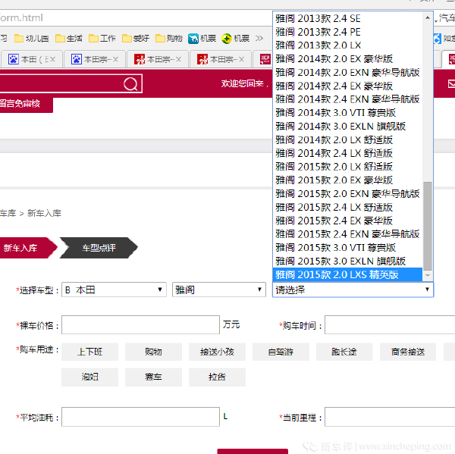Choose 雅阁 2014款 3.0 VTI 尊贵版 option
Screen dimensions: 455x454
(347, 113)
